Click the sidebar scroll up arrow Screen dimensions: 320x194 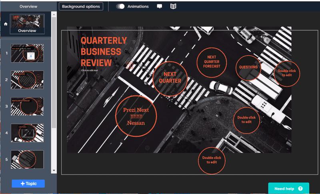coord(54,14)
